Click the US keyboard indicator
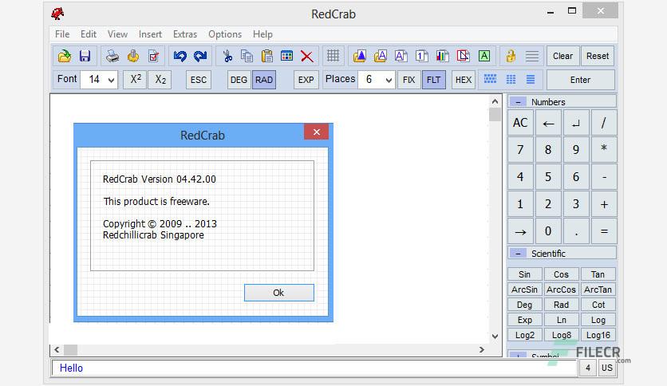667x386 pixels. (x=607, y=368)
